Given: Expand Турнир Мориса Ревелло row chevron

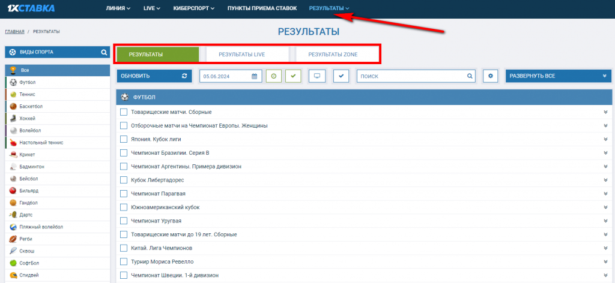Looking at the screenshot, I should tap(605, 261).
